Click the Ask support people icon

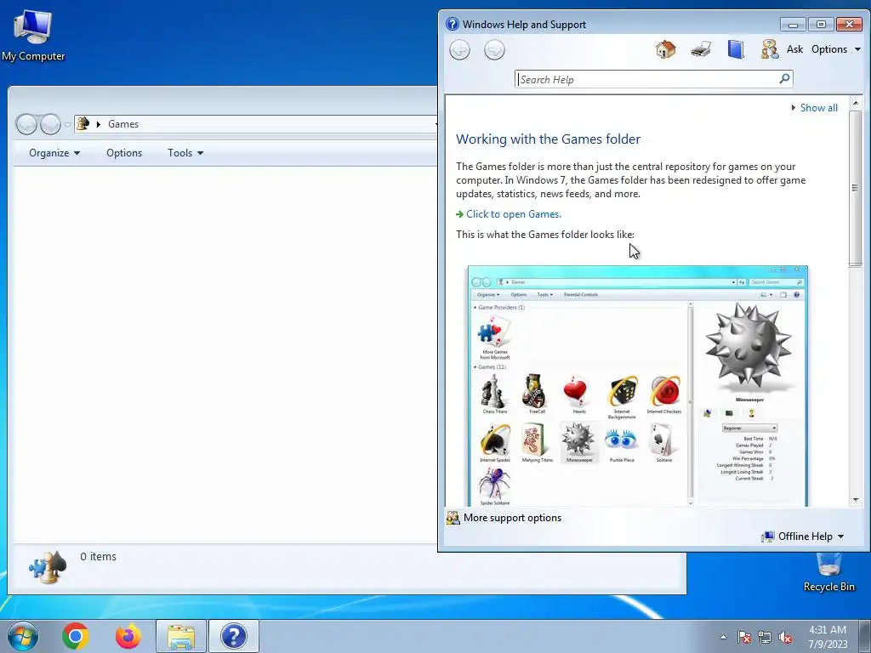coord(769,49)
